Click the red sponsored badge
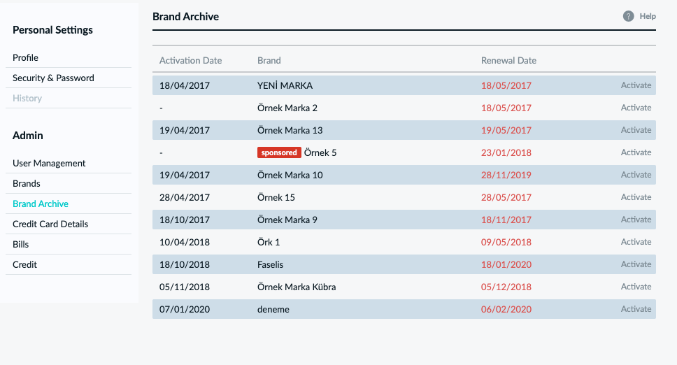Viewport: 677px width, 365px height. click(x=279, y=152)
